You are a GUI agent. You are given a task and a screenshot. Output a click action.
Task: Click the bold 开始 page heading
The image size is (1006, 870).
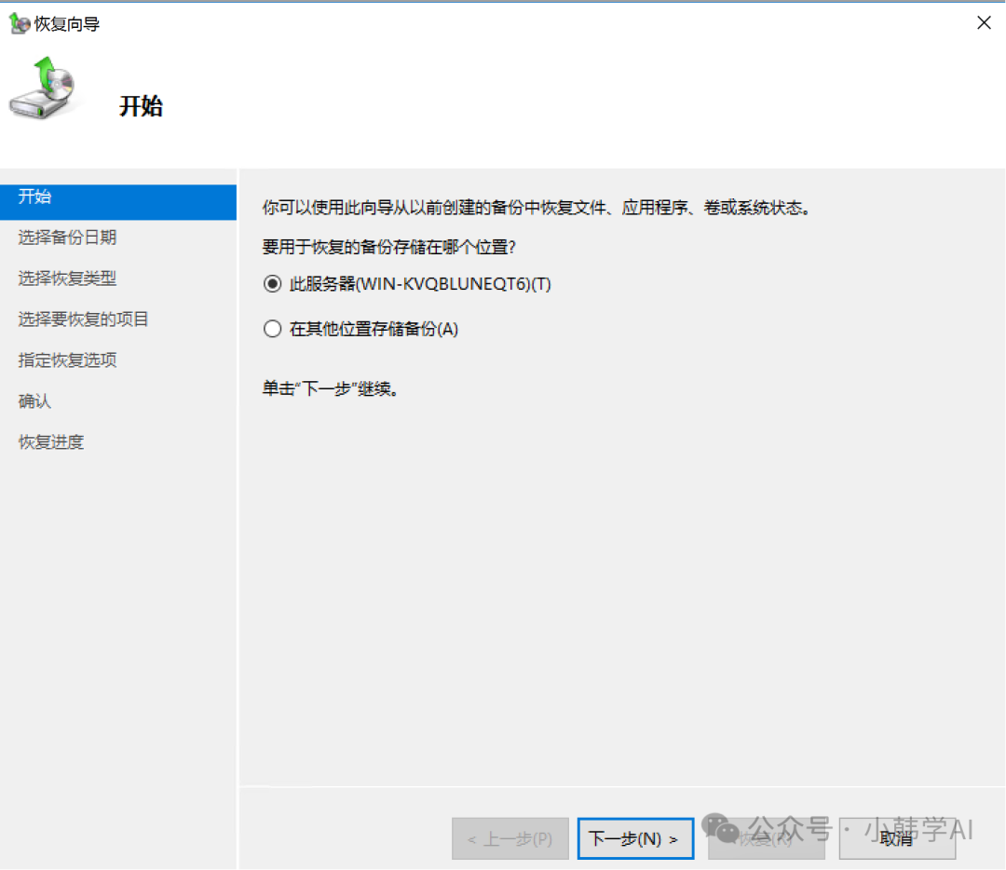click(141, 106)
